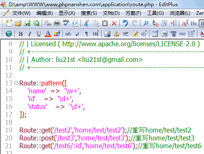Open the heading HI dropdown
The width and height of the screenshot is (204, 154).
pos(96,34)
